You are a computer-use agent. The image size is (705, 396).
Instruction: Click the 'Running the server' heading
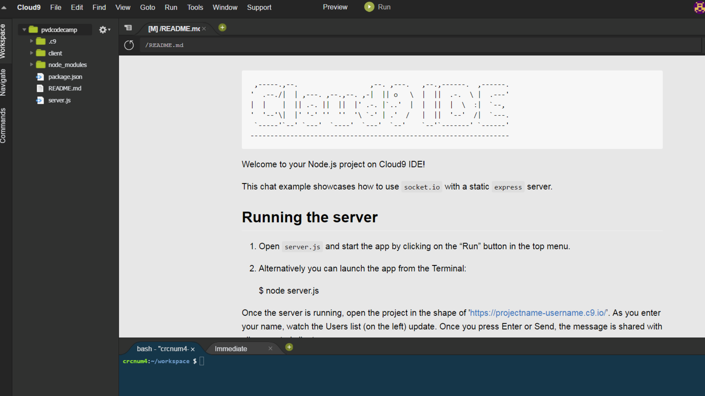[310, 217]
